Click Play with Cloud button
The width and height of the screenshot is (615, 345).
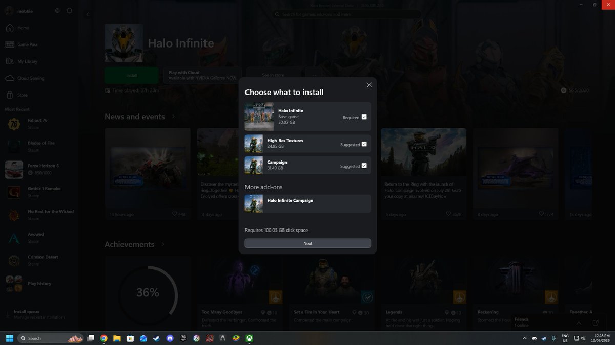click(202, 75)
